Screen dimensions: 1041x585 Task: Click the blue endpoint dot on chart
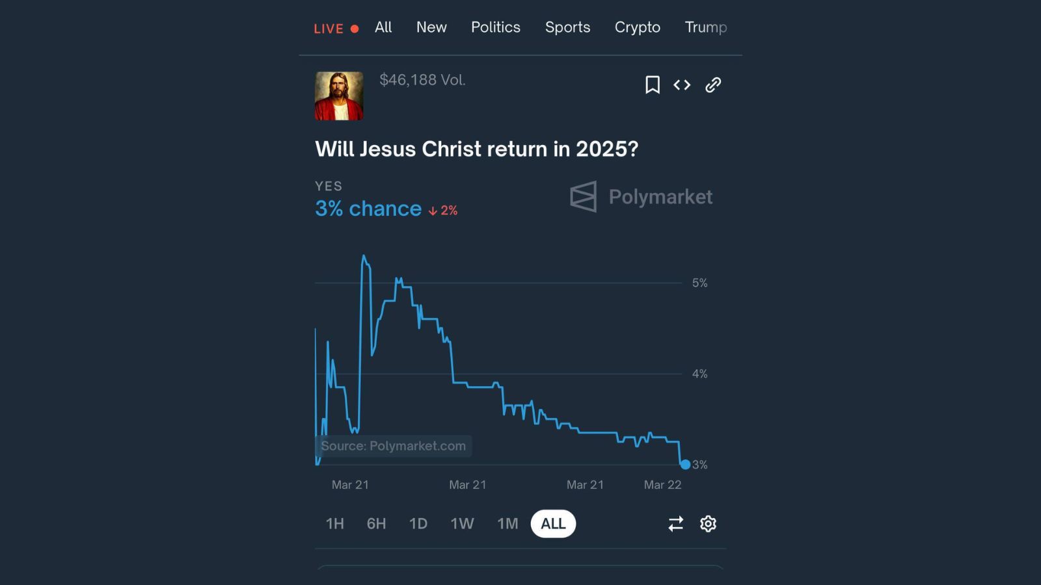685,464
